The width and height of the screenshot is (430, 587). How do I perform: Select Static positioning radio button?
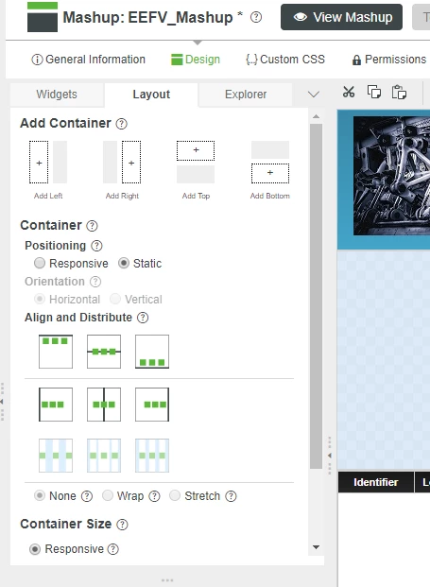(x=124, y=263)
